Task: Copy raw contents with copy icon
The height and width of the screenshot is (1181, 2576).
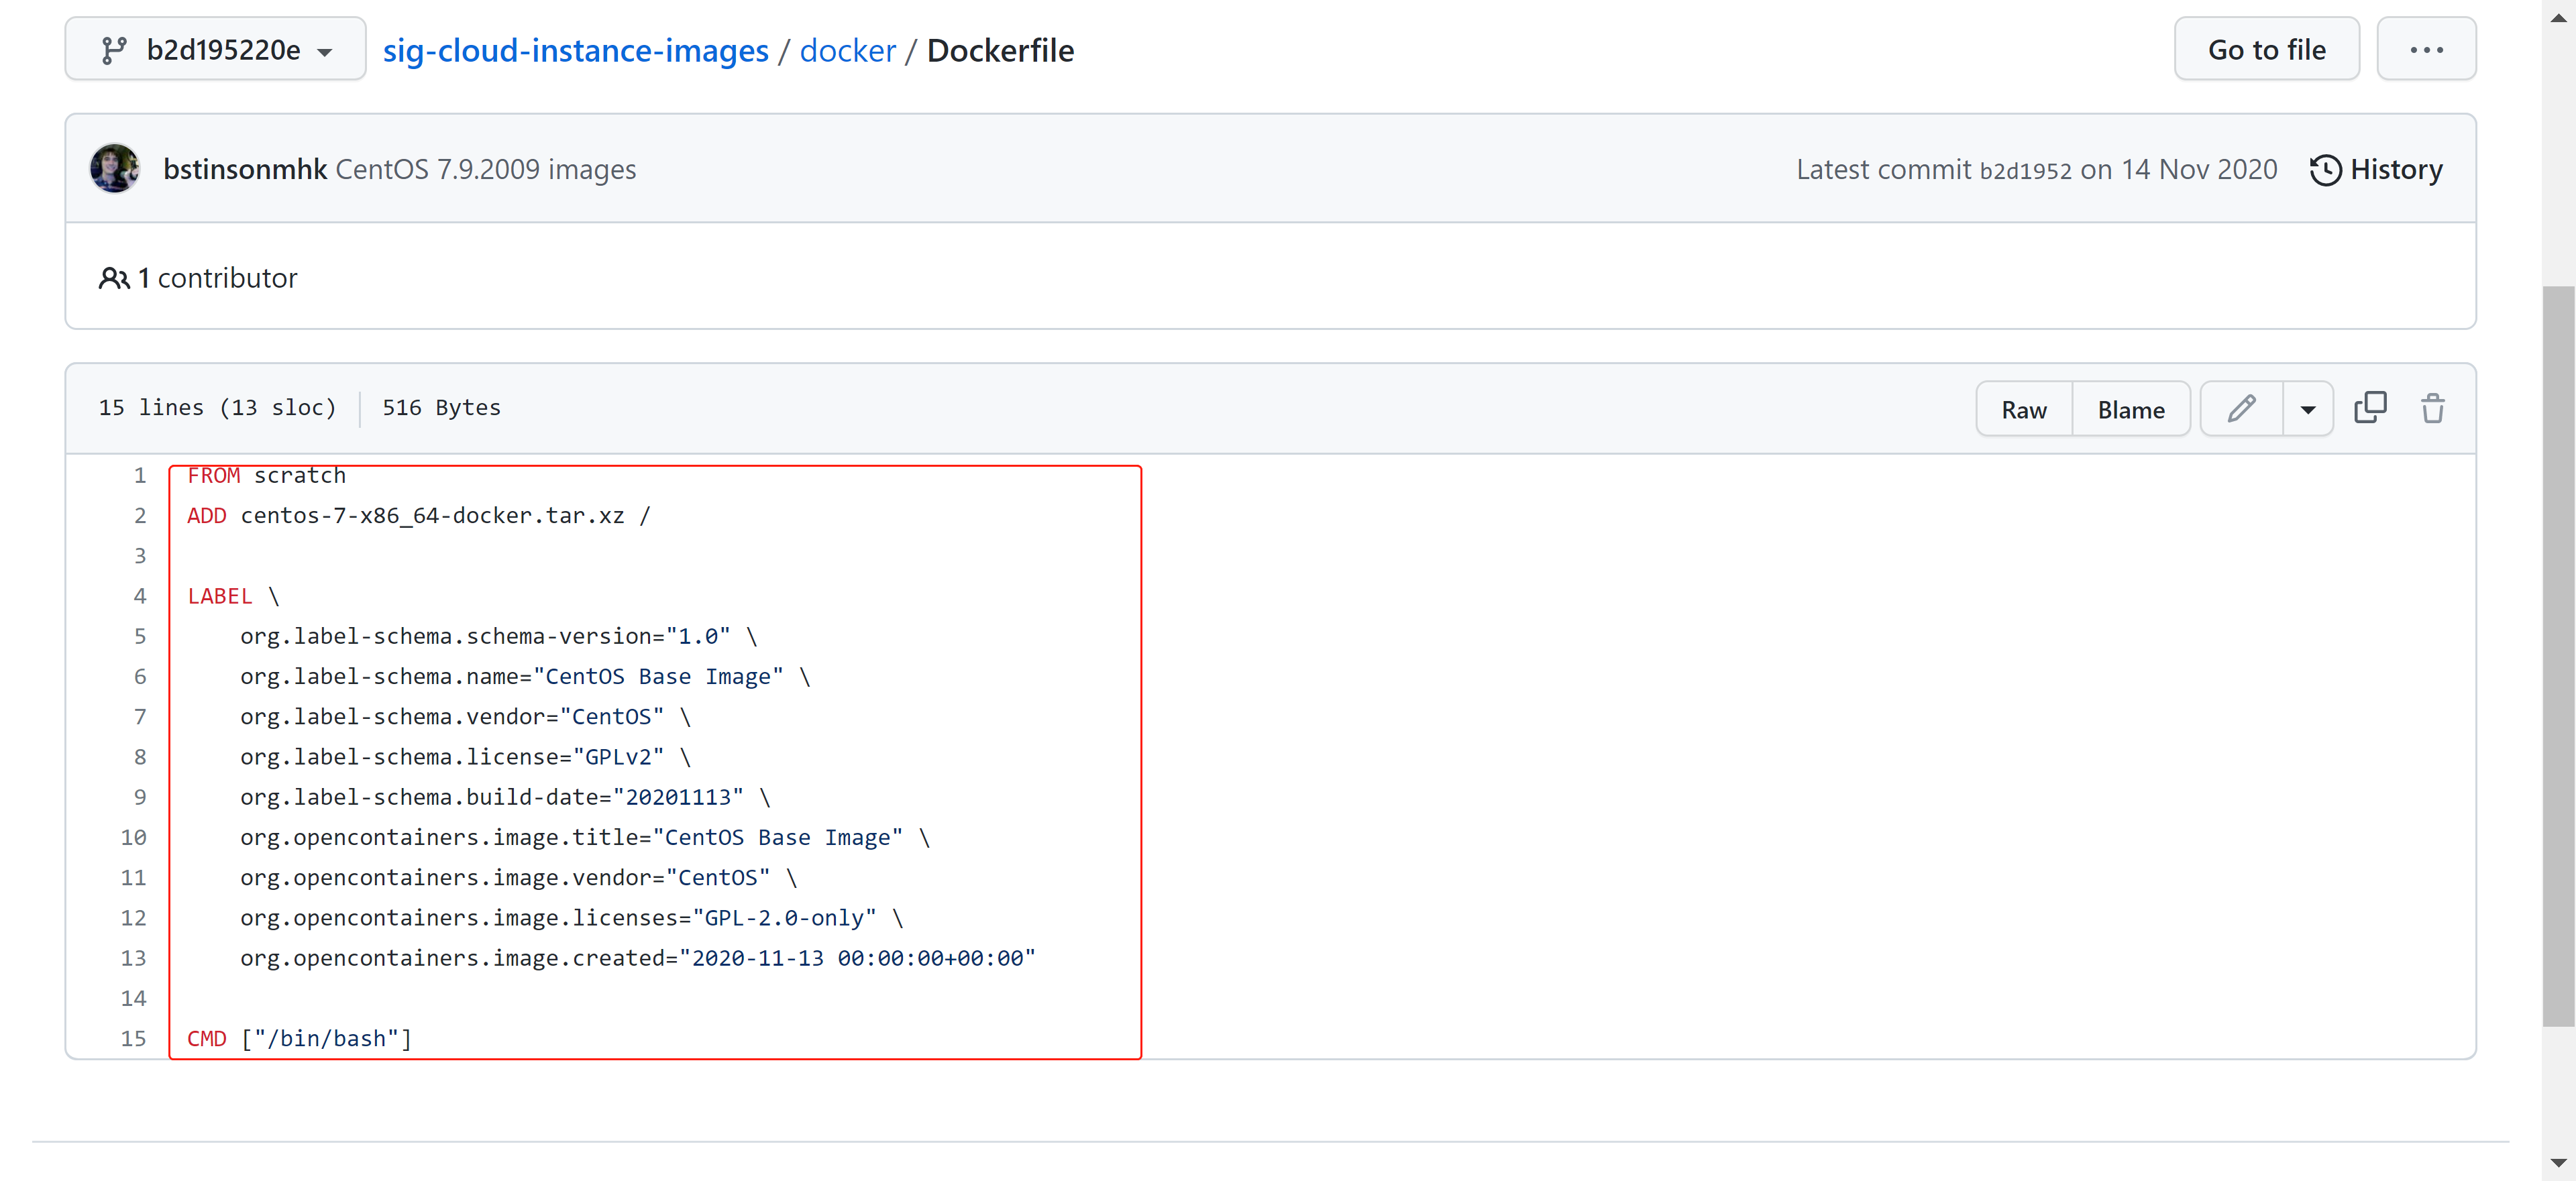Action: (2370, 408)
